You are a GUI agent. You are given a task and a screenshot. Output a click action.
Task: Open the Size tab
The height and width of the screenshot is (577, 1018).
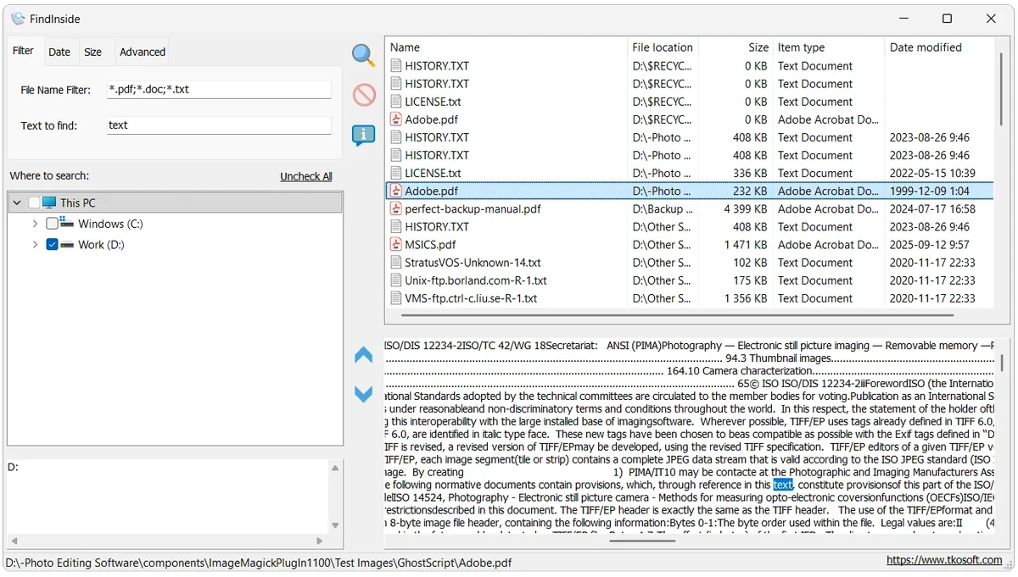pos(93,52)
